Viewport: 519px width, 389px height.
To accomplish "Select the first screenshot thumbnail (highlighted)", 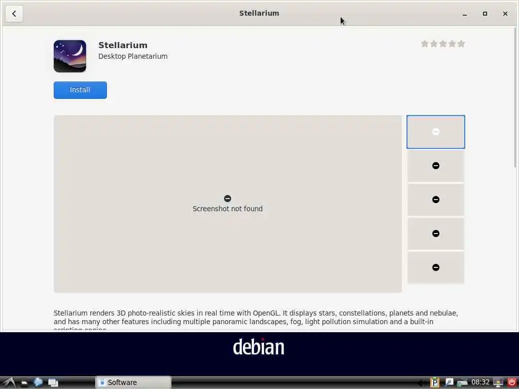I will point(435,132).
